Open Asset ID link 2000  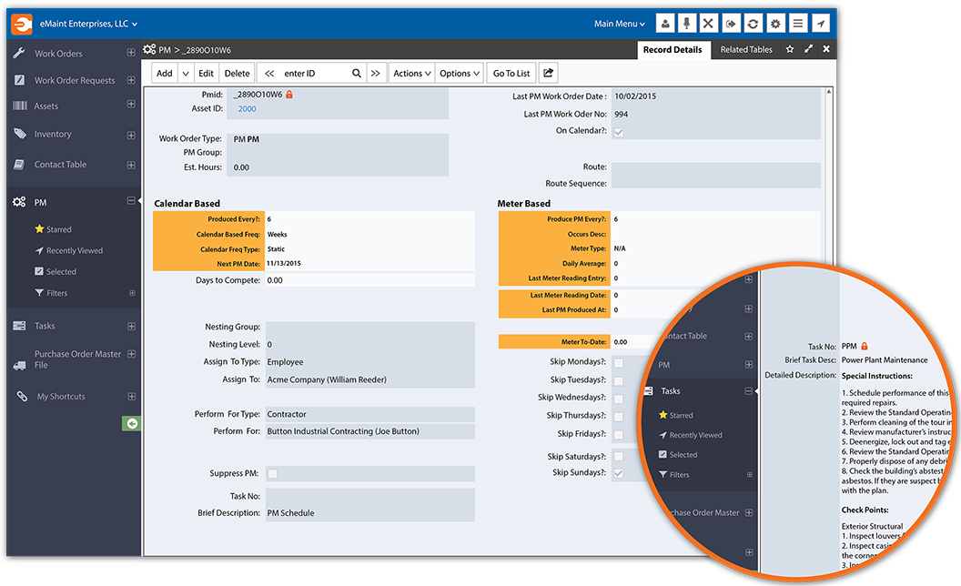[x=247, y=108]
